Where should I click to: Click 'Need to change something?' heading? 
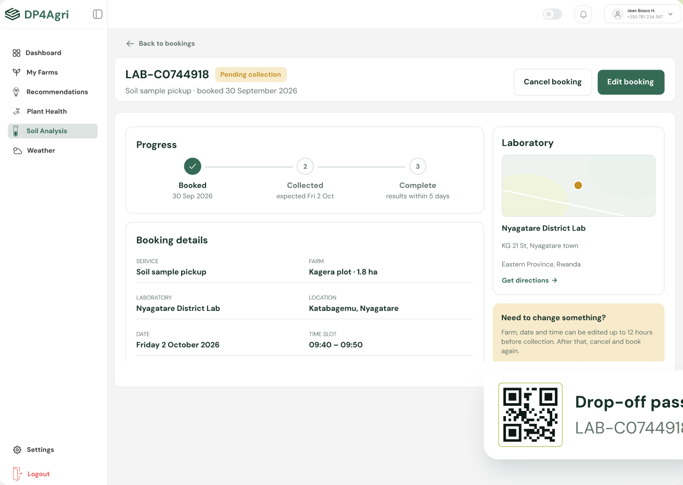coord(553,318)
